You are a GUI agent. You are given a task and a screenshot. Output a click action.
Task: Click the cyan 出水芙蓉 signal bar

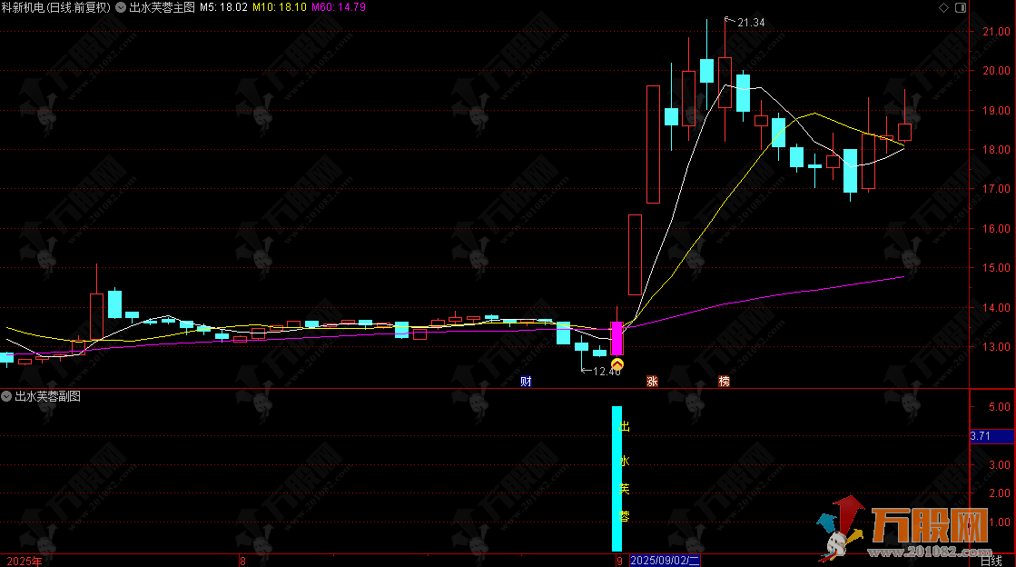click(x=617, y=479)
